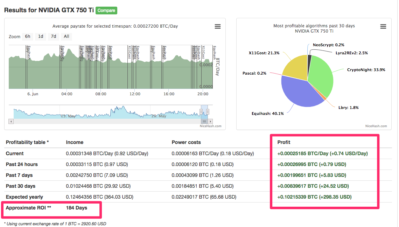Click the NiceHash.com credit under payrate chart
The image size is (399, 227).
click(210, 126)
